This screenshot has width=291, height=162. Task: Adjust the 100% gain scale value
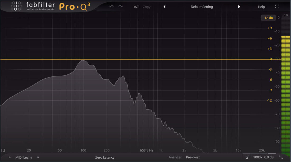click(x=257, y=157)
